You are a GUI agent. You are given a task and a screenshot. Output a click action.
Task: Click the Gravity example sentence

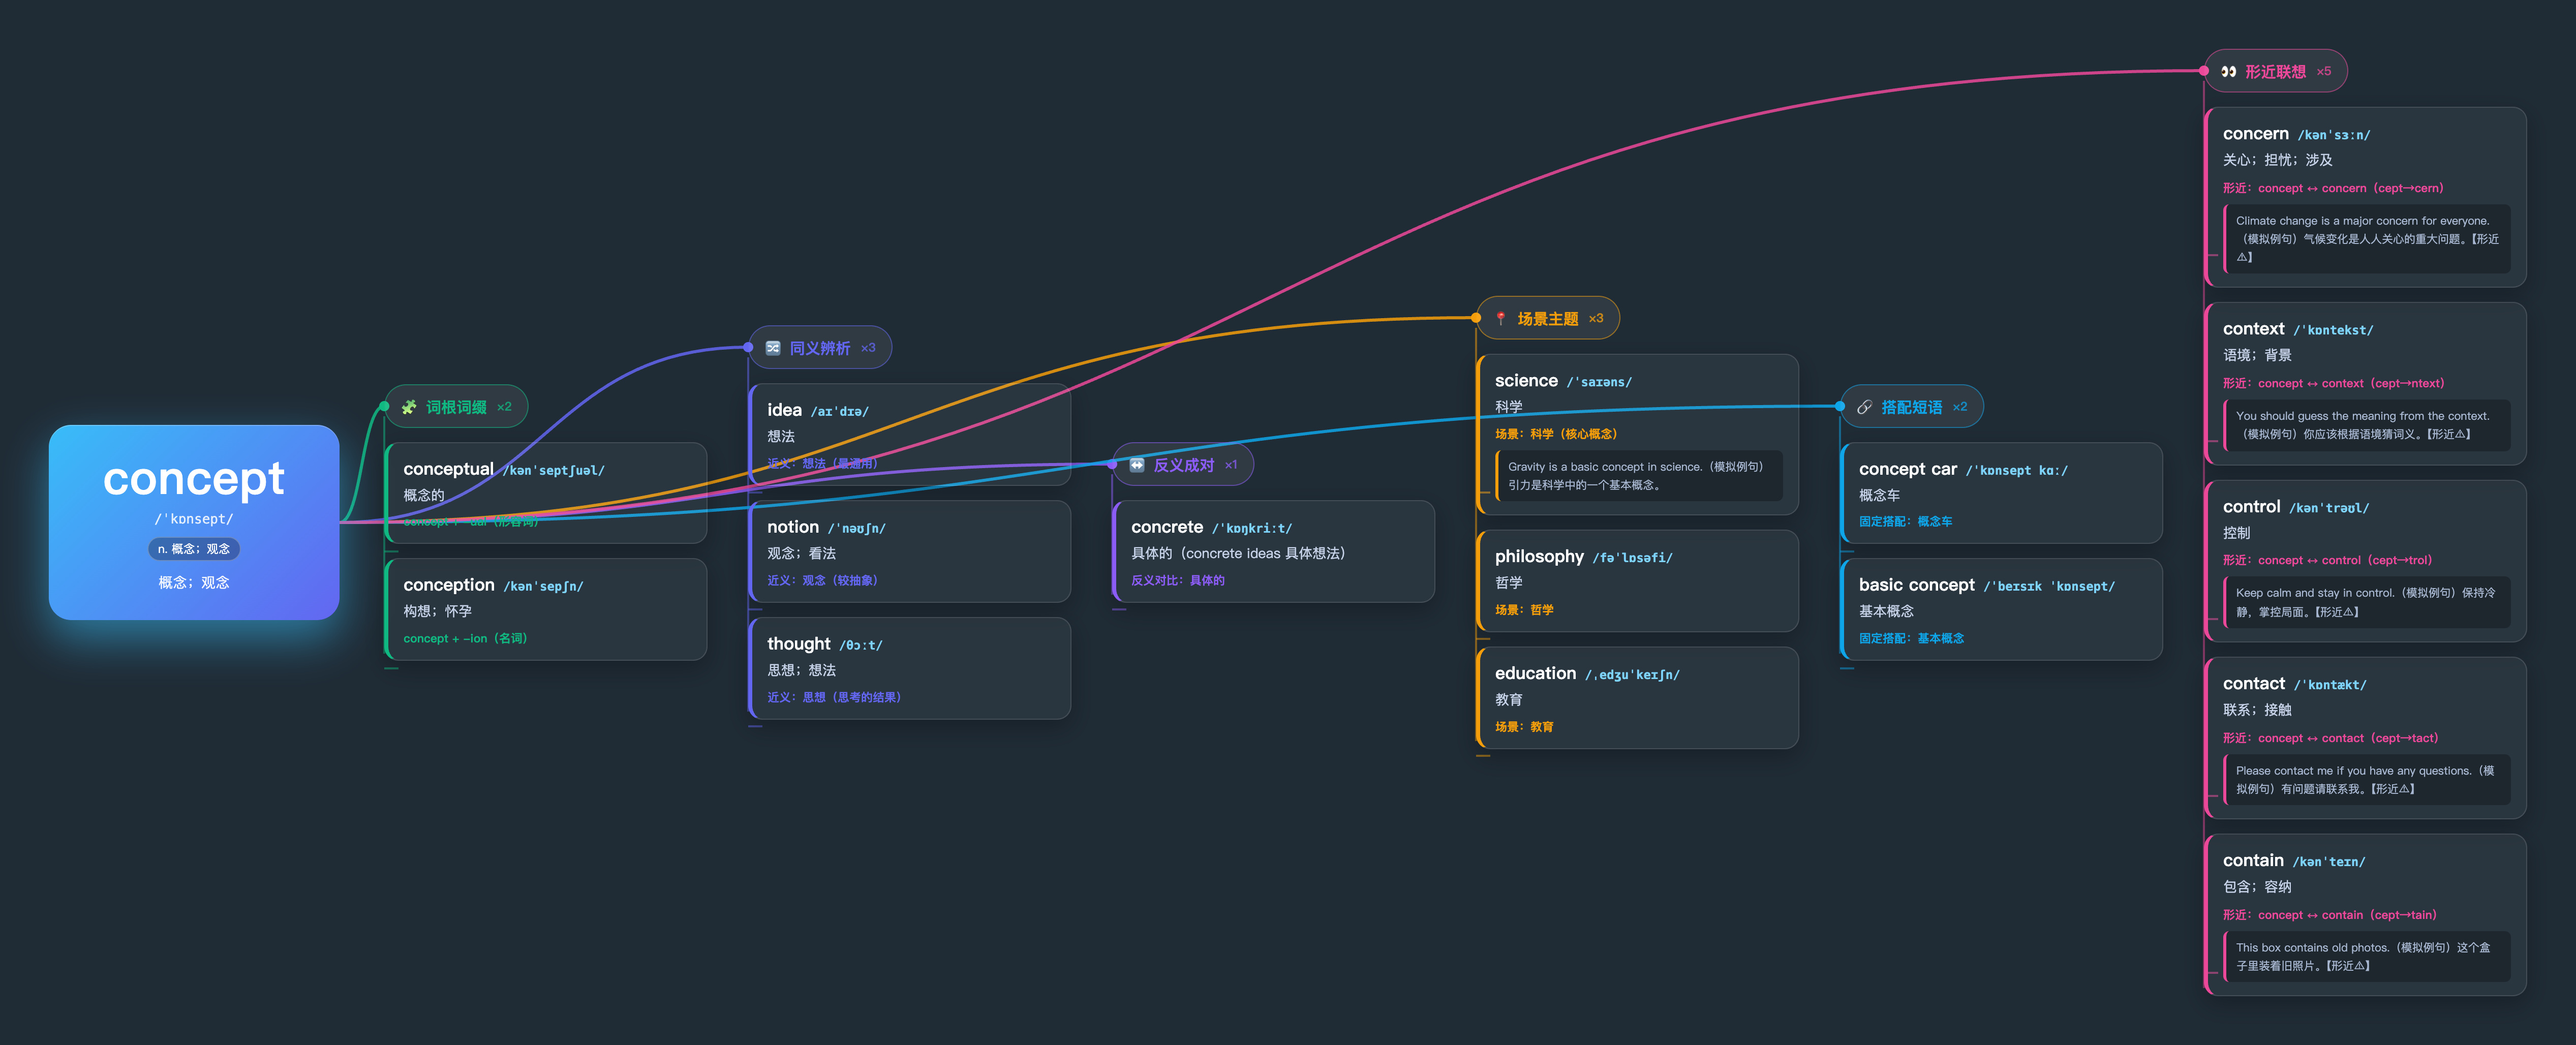click(x=1638, y=476)
